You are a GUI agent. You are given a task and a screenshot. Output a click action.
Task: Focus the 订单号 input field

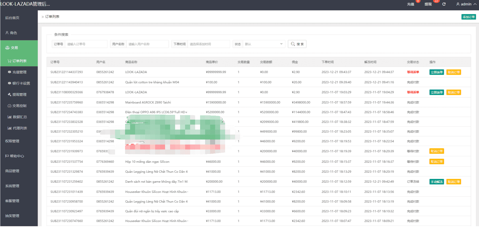(86, 44)
